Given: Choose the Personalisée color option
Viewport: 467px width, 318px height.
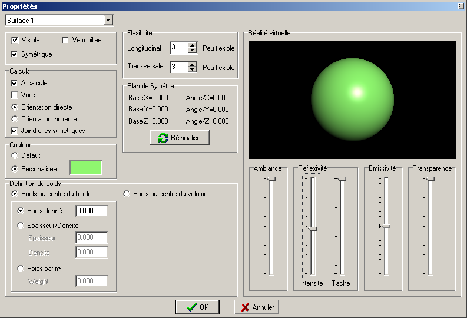Looking at the screenshot, I should point(15,169).
